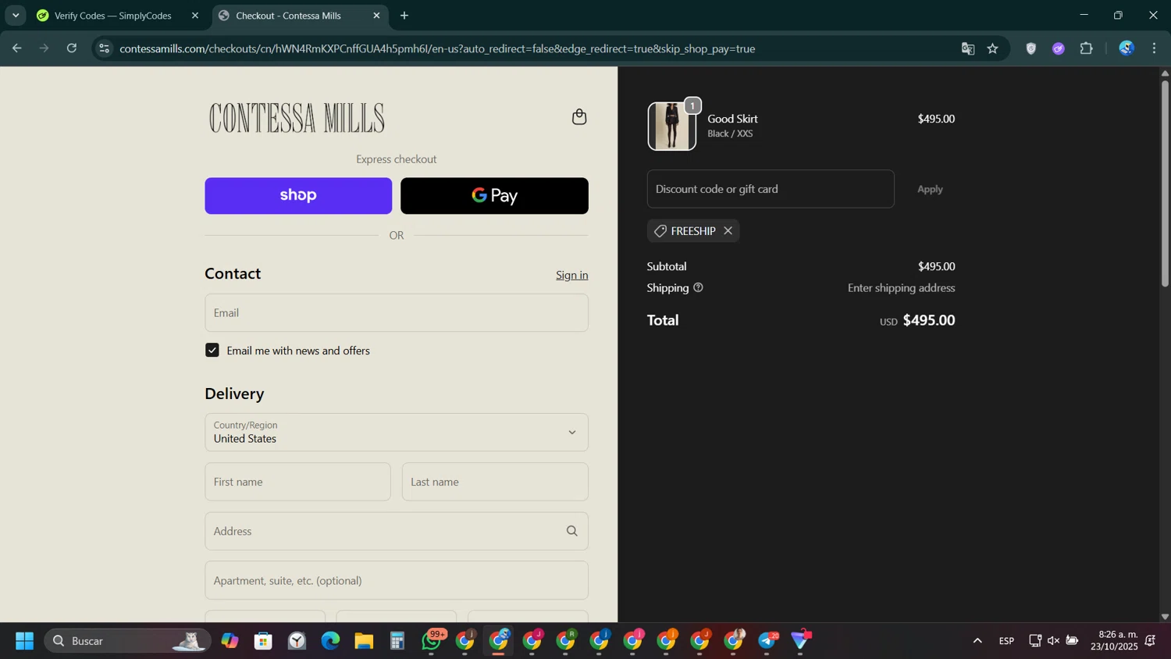Click the "Good Skirt" product name
The image size is (1171, 659).
[733, 119]
